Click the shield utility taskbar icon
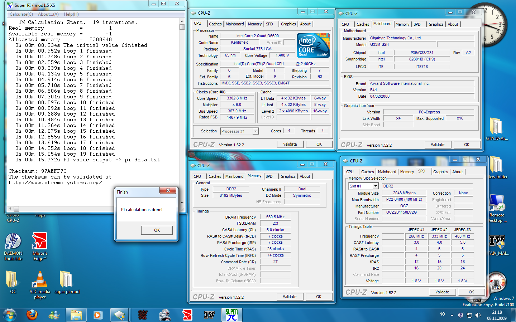Image resolution: width=516 pixels, height=322 pixels. click(119, 315)
